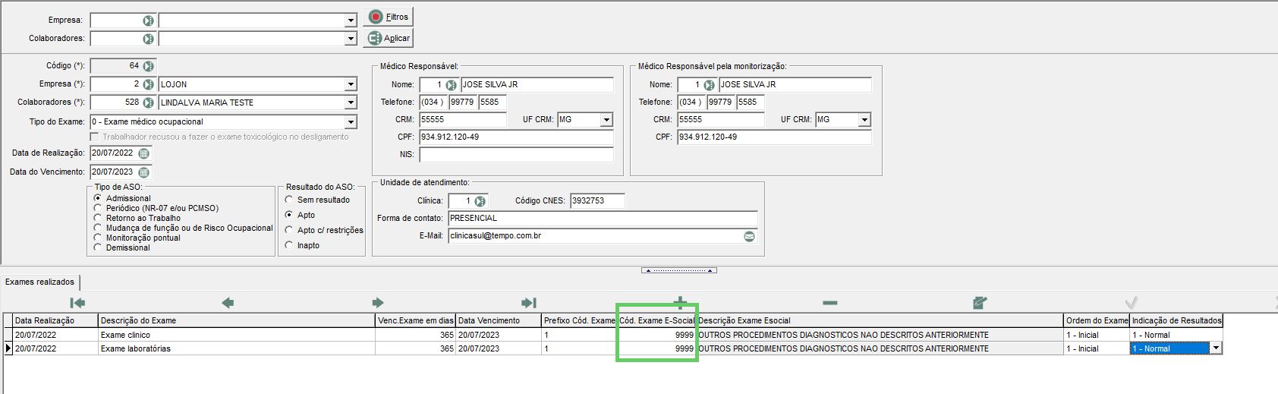The height and width of the screenshot is (394, 1278).
Task: Go to next exam record
Action: 378,303
